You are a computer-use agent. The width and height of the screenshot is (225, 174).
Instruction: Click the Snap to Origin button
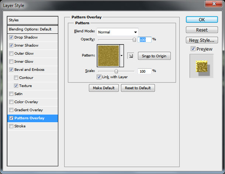tap(154, 56)
